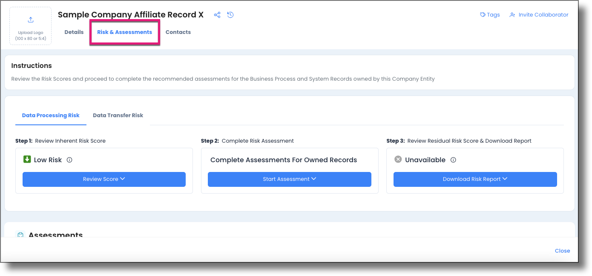
Task: Click the Invite Collaborator person icon
Action: tap(512, 14)
